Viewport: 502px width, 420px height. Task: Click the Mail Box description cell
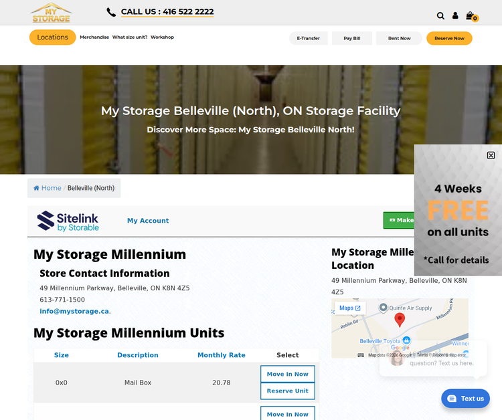138,383
